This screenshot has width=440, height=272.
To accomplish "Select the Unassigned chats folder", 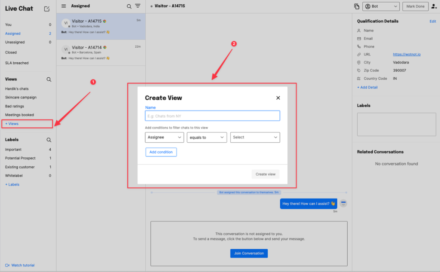I will tap(15, 42).
